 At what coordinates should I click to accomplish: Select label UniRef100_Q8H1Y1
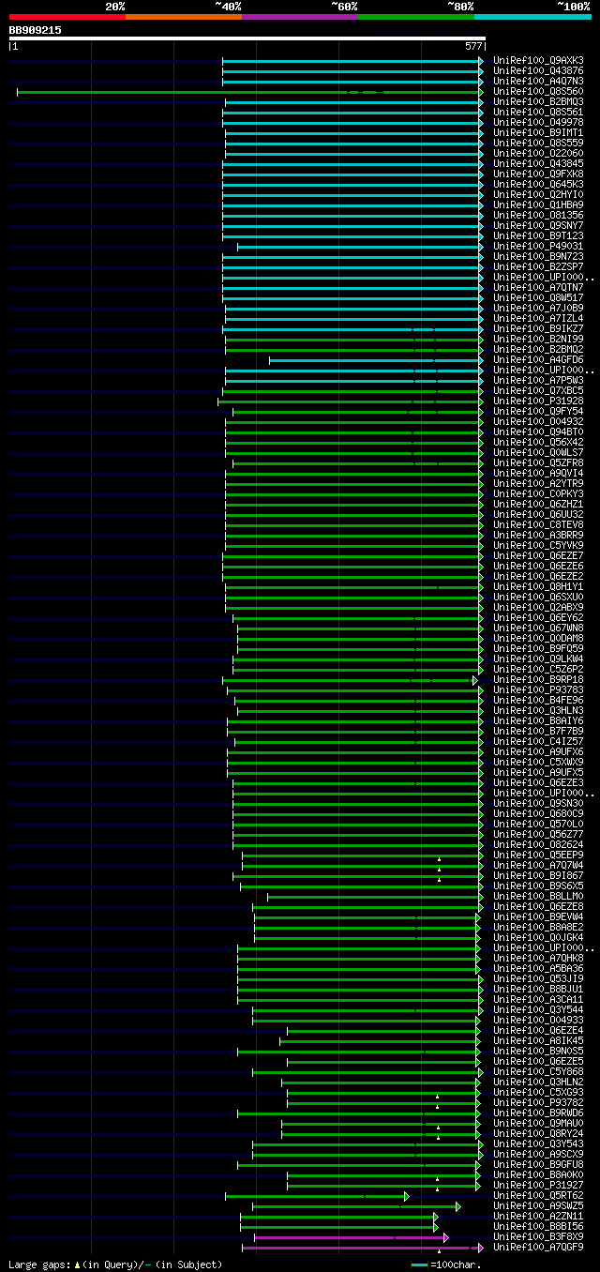[538, 587]
